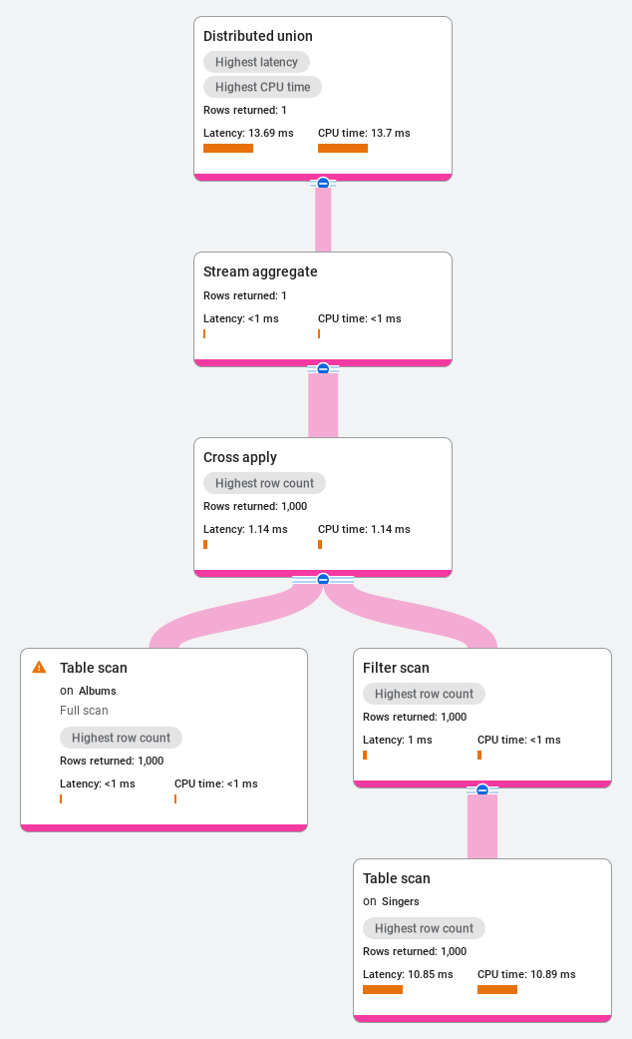
Task: Open the Cross apply node details
Action: coord(323,508)
